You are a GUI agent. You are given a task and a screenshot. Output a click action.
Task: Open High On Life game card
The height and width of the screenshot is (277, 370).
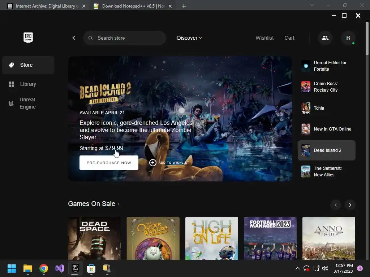point(212,238)
